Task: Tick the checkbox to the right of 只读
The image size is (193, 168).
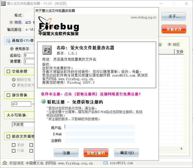Action: pos(31,151)
